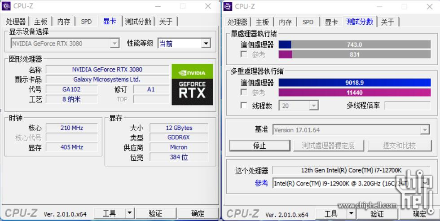Open 处理器 tab in left window

pos(16,22)
